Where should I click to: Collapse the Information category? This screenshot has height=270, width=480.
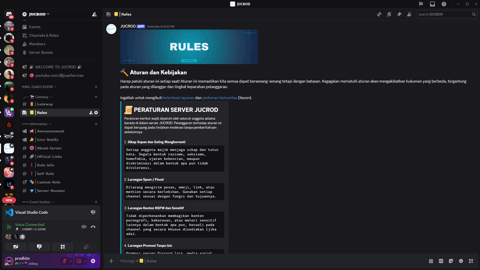pos(37,124)
